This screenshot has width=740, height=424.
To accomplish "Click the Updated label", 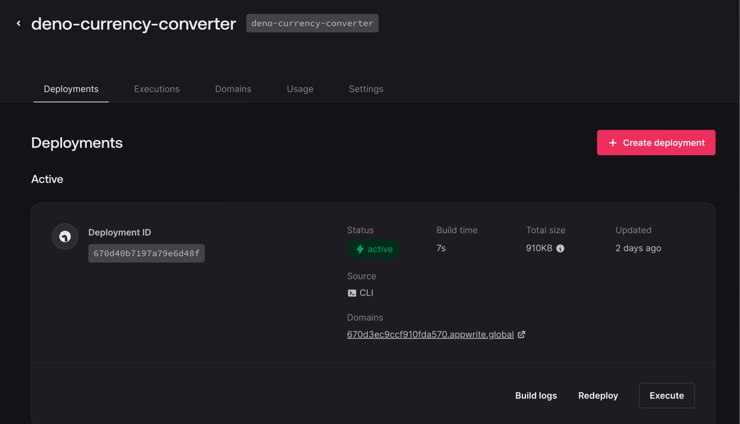I will click(x=633, y=230).
